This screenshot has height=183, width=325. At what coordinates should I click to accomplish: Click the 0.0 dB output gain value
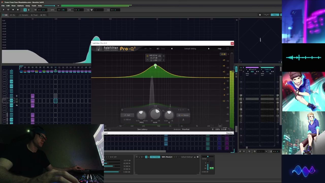(x=224, y=129)
